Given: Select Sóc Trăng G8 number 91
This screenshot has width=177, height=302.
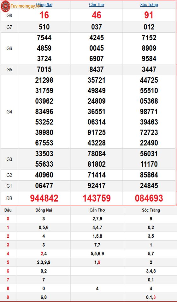Looking at the screenshot, I should point(149,15).
